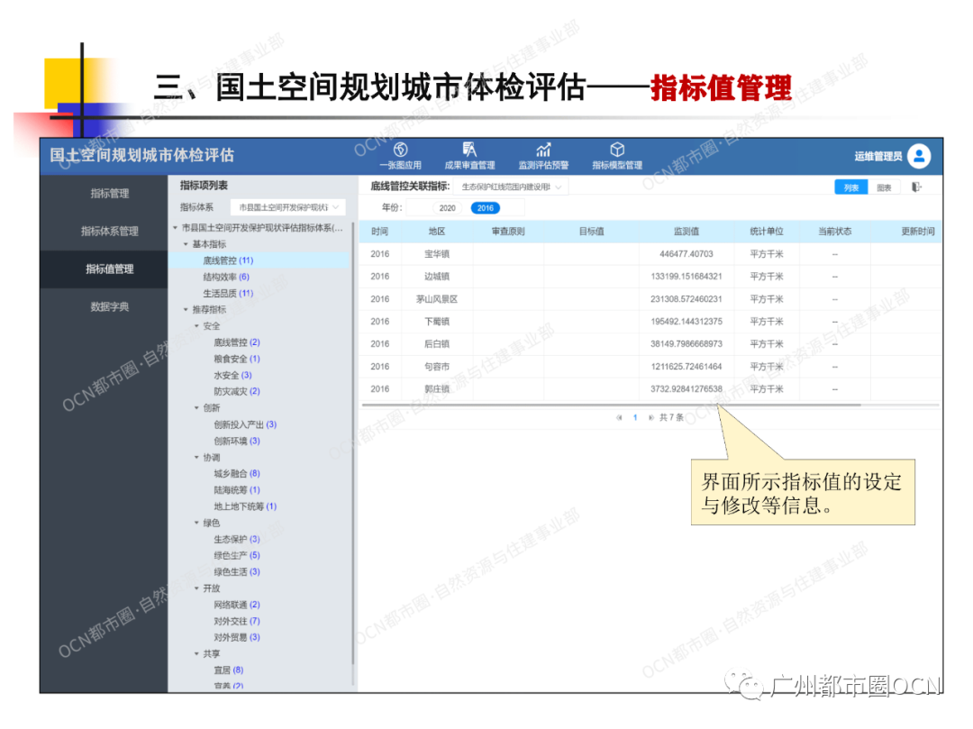Select 防灾减灾 (2) tree item

(x=236, y=391)
